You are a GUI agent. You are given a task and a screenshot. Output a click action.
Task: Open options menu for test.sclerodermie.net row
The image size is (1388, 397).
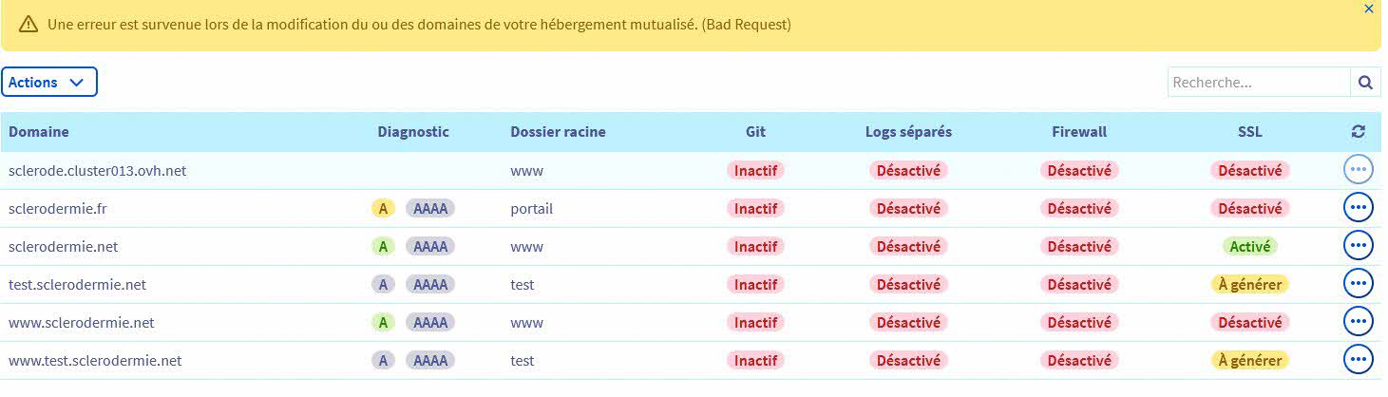click(1359, 284)
